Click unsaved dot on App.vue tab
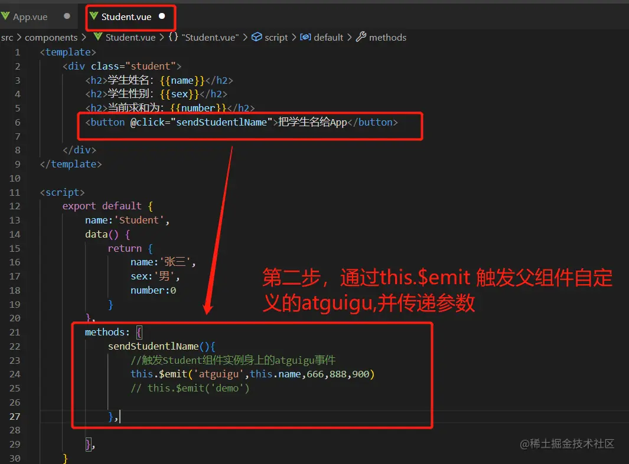This screenshot has width=629, height=464. [67, 17]
